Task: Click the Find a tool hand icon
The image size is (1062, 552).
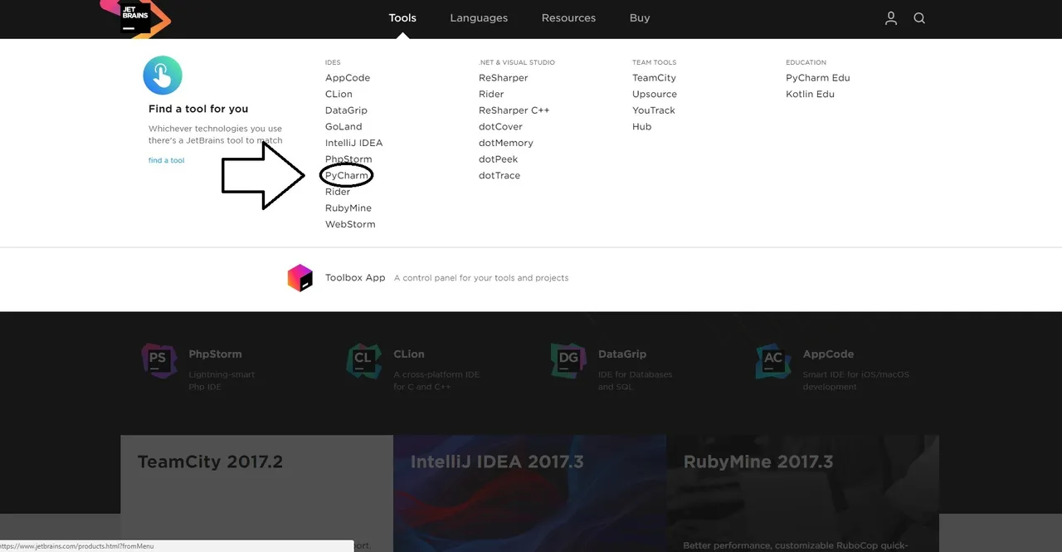Action: click(x=163, y=76)
